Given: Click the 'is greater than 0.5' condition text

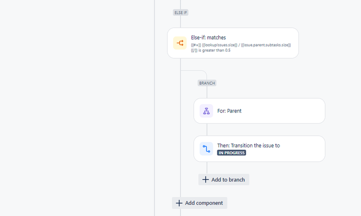Looking at the screenshot, I should pyautogui.click(x=214, y=50).
